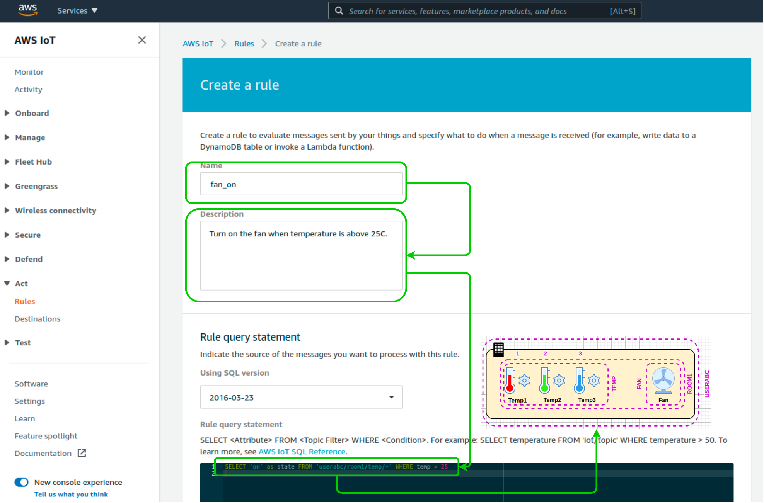Close the AWS IoT sidebar panel
The image size is (764, 503).
point(142,40)
